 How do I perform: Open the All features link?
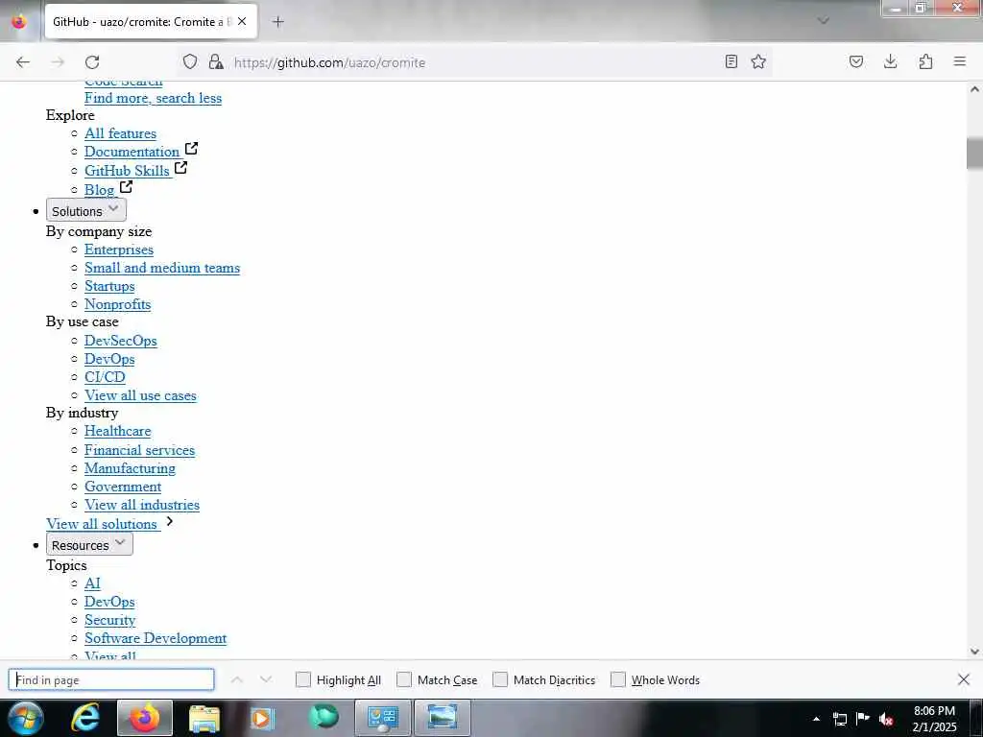pyautogui.click(x=120, y=133)
